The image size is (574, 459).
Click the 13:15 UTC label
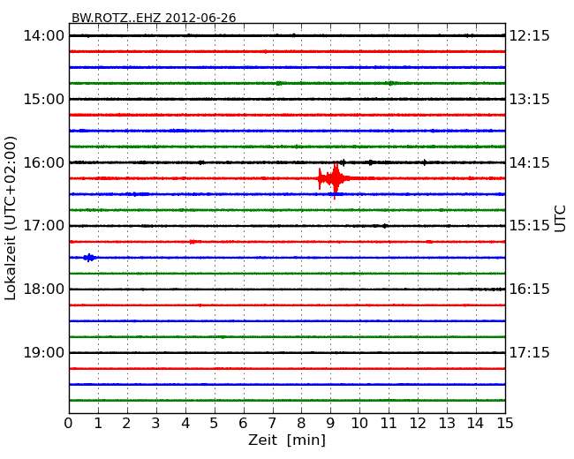(x=530, y=99)
